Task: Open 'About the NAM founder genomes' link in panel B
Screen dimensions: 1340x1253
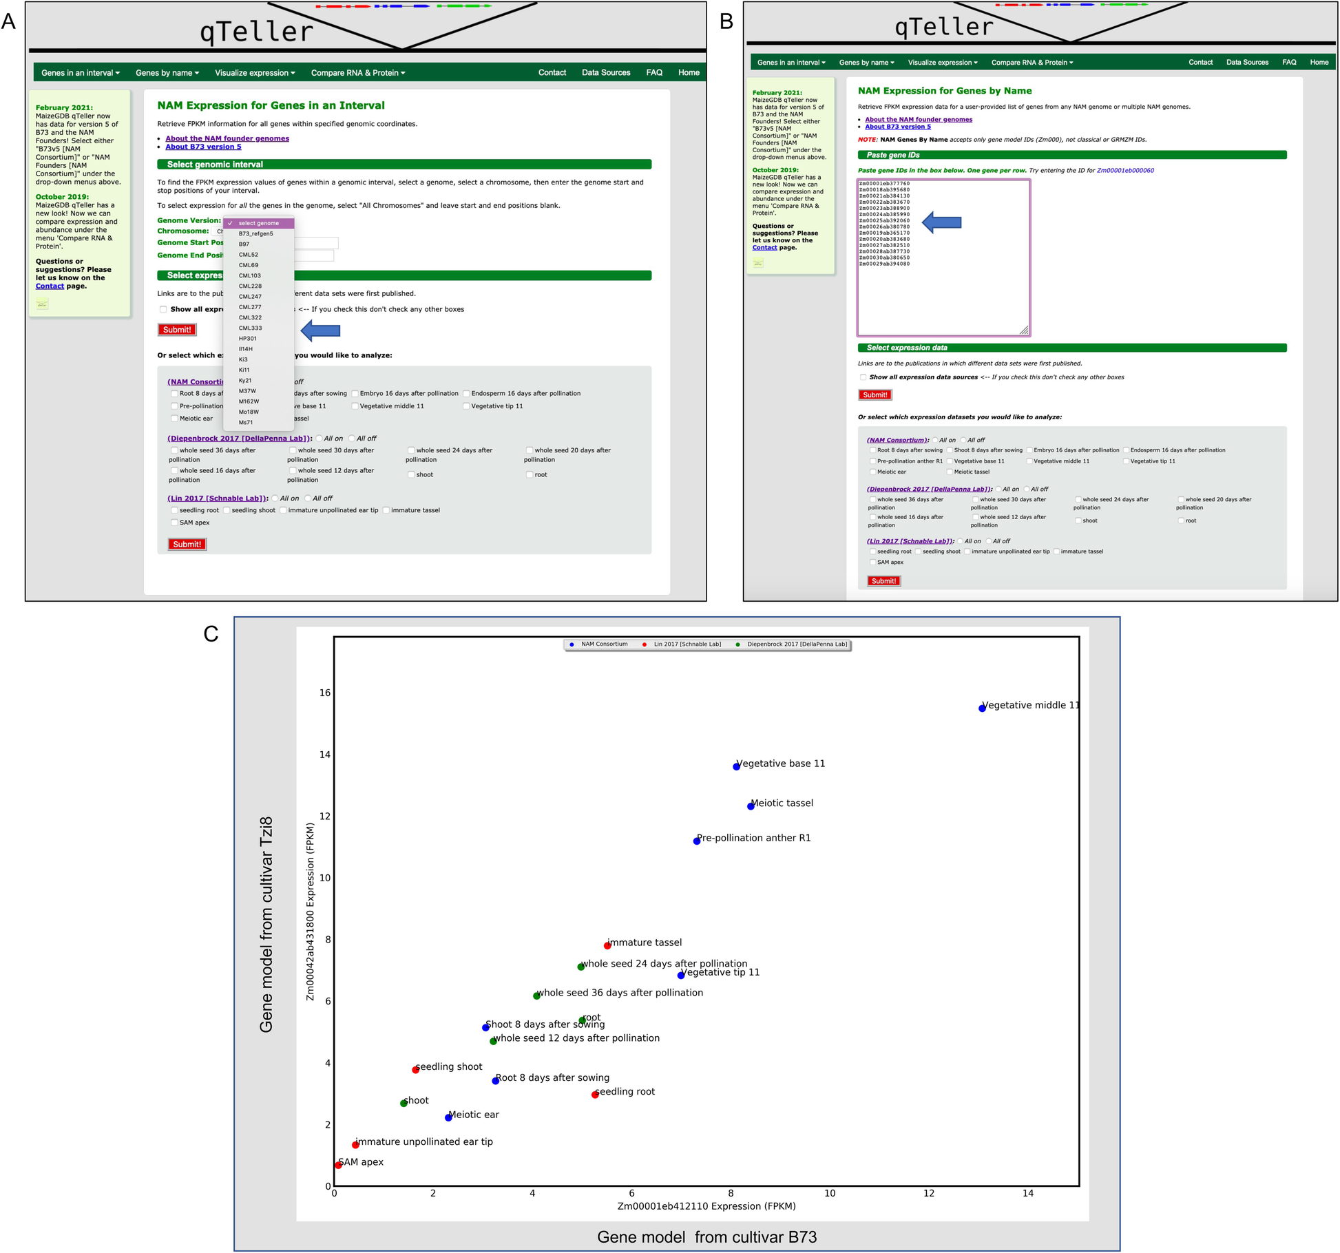Action: (x=919, y=120)
